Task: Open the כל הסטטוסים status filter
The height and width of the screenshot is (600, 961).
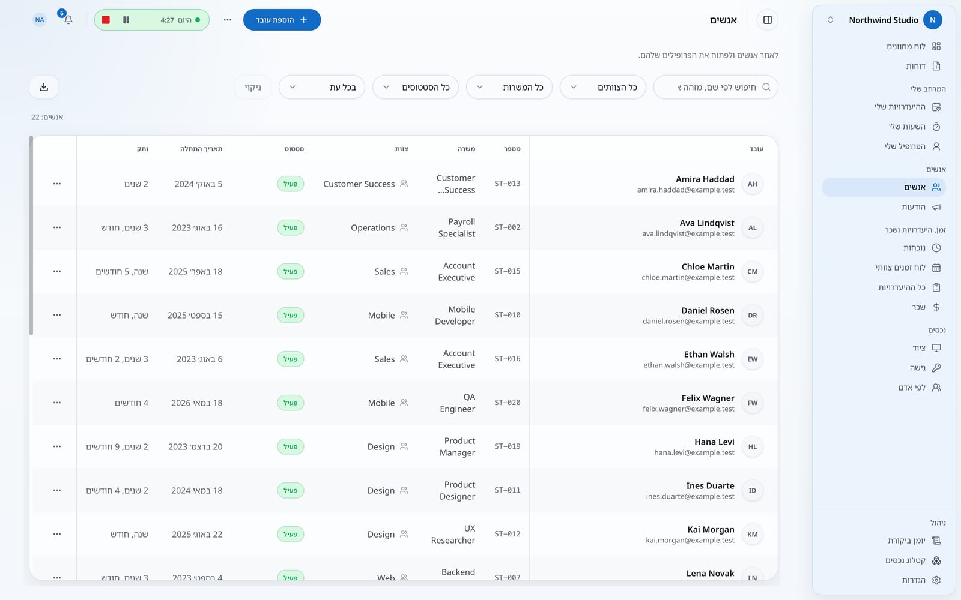Action: pos(416,87)
